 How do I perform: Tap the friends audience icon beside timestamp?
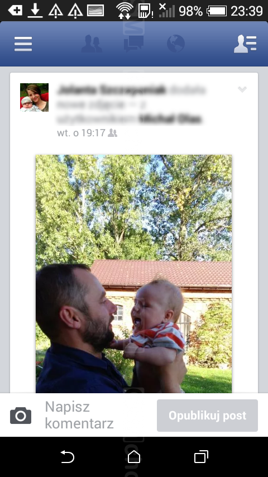coord(113,133)
